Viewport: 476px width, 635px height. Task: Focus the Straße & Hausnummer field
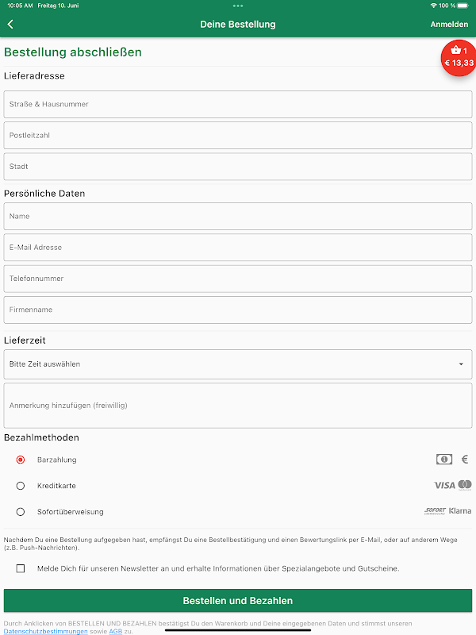(x=238, y=104)
